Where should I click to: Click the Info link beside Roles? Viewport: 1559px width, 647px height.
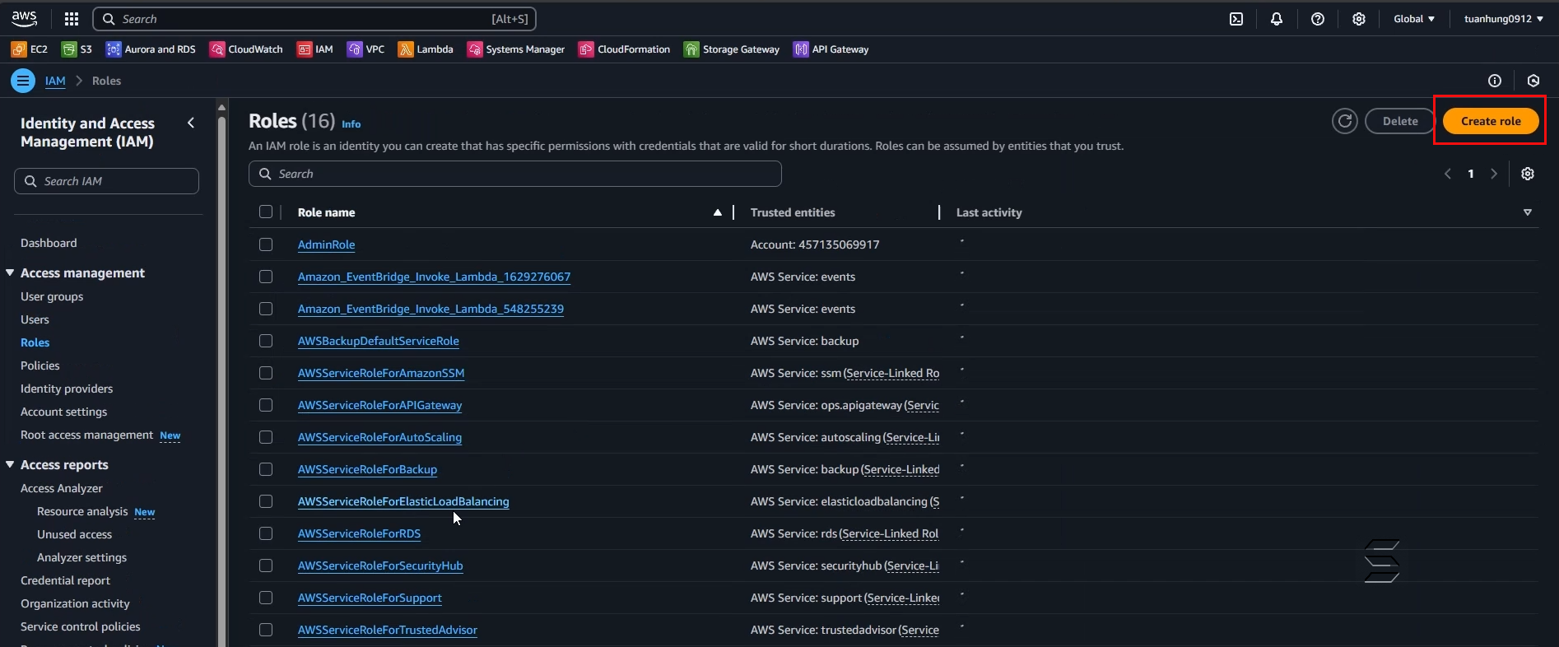351,124
